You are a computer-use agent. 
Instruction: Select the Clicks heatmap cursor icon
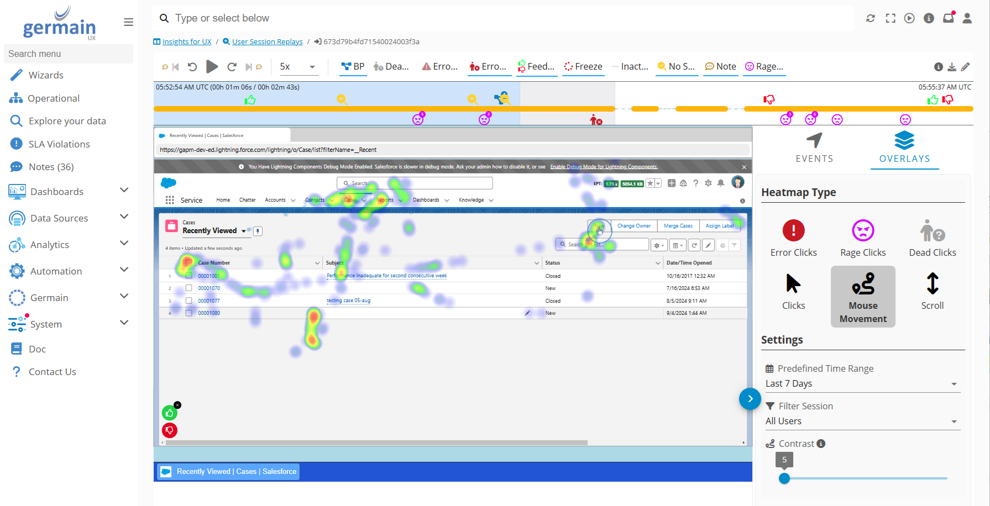(793, 284)
